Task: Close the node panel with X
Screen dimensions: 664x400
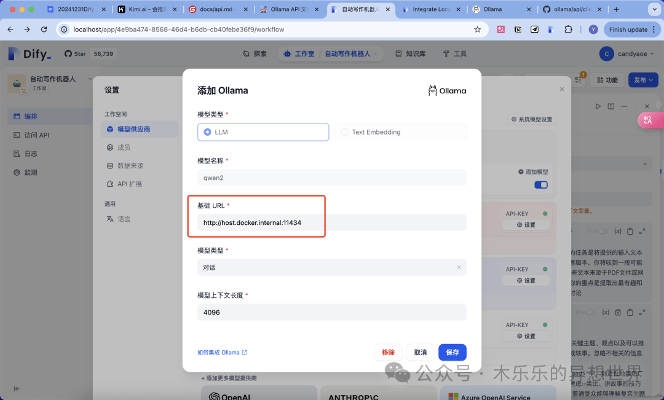Action: [x=647, y=106]
